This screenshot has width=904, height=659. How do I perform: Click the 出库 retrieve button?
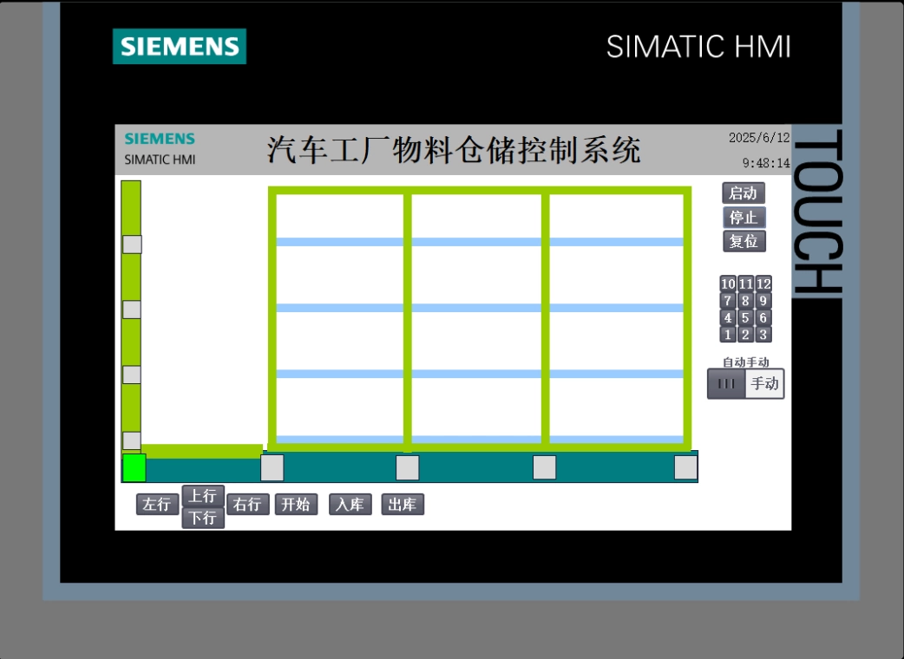click(x=403, y=504)
